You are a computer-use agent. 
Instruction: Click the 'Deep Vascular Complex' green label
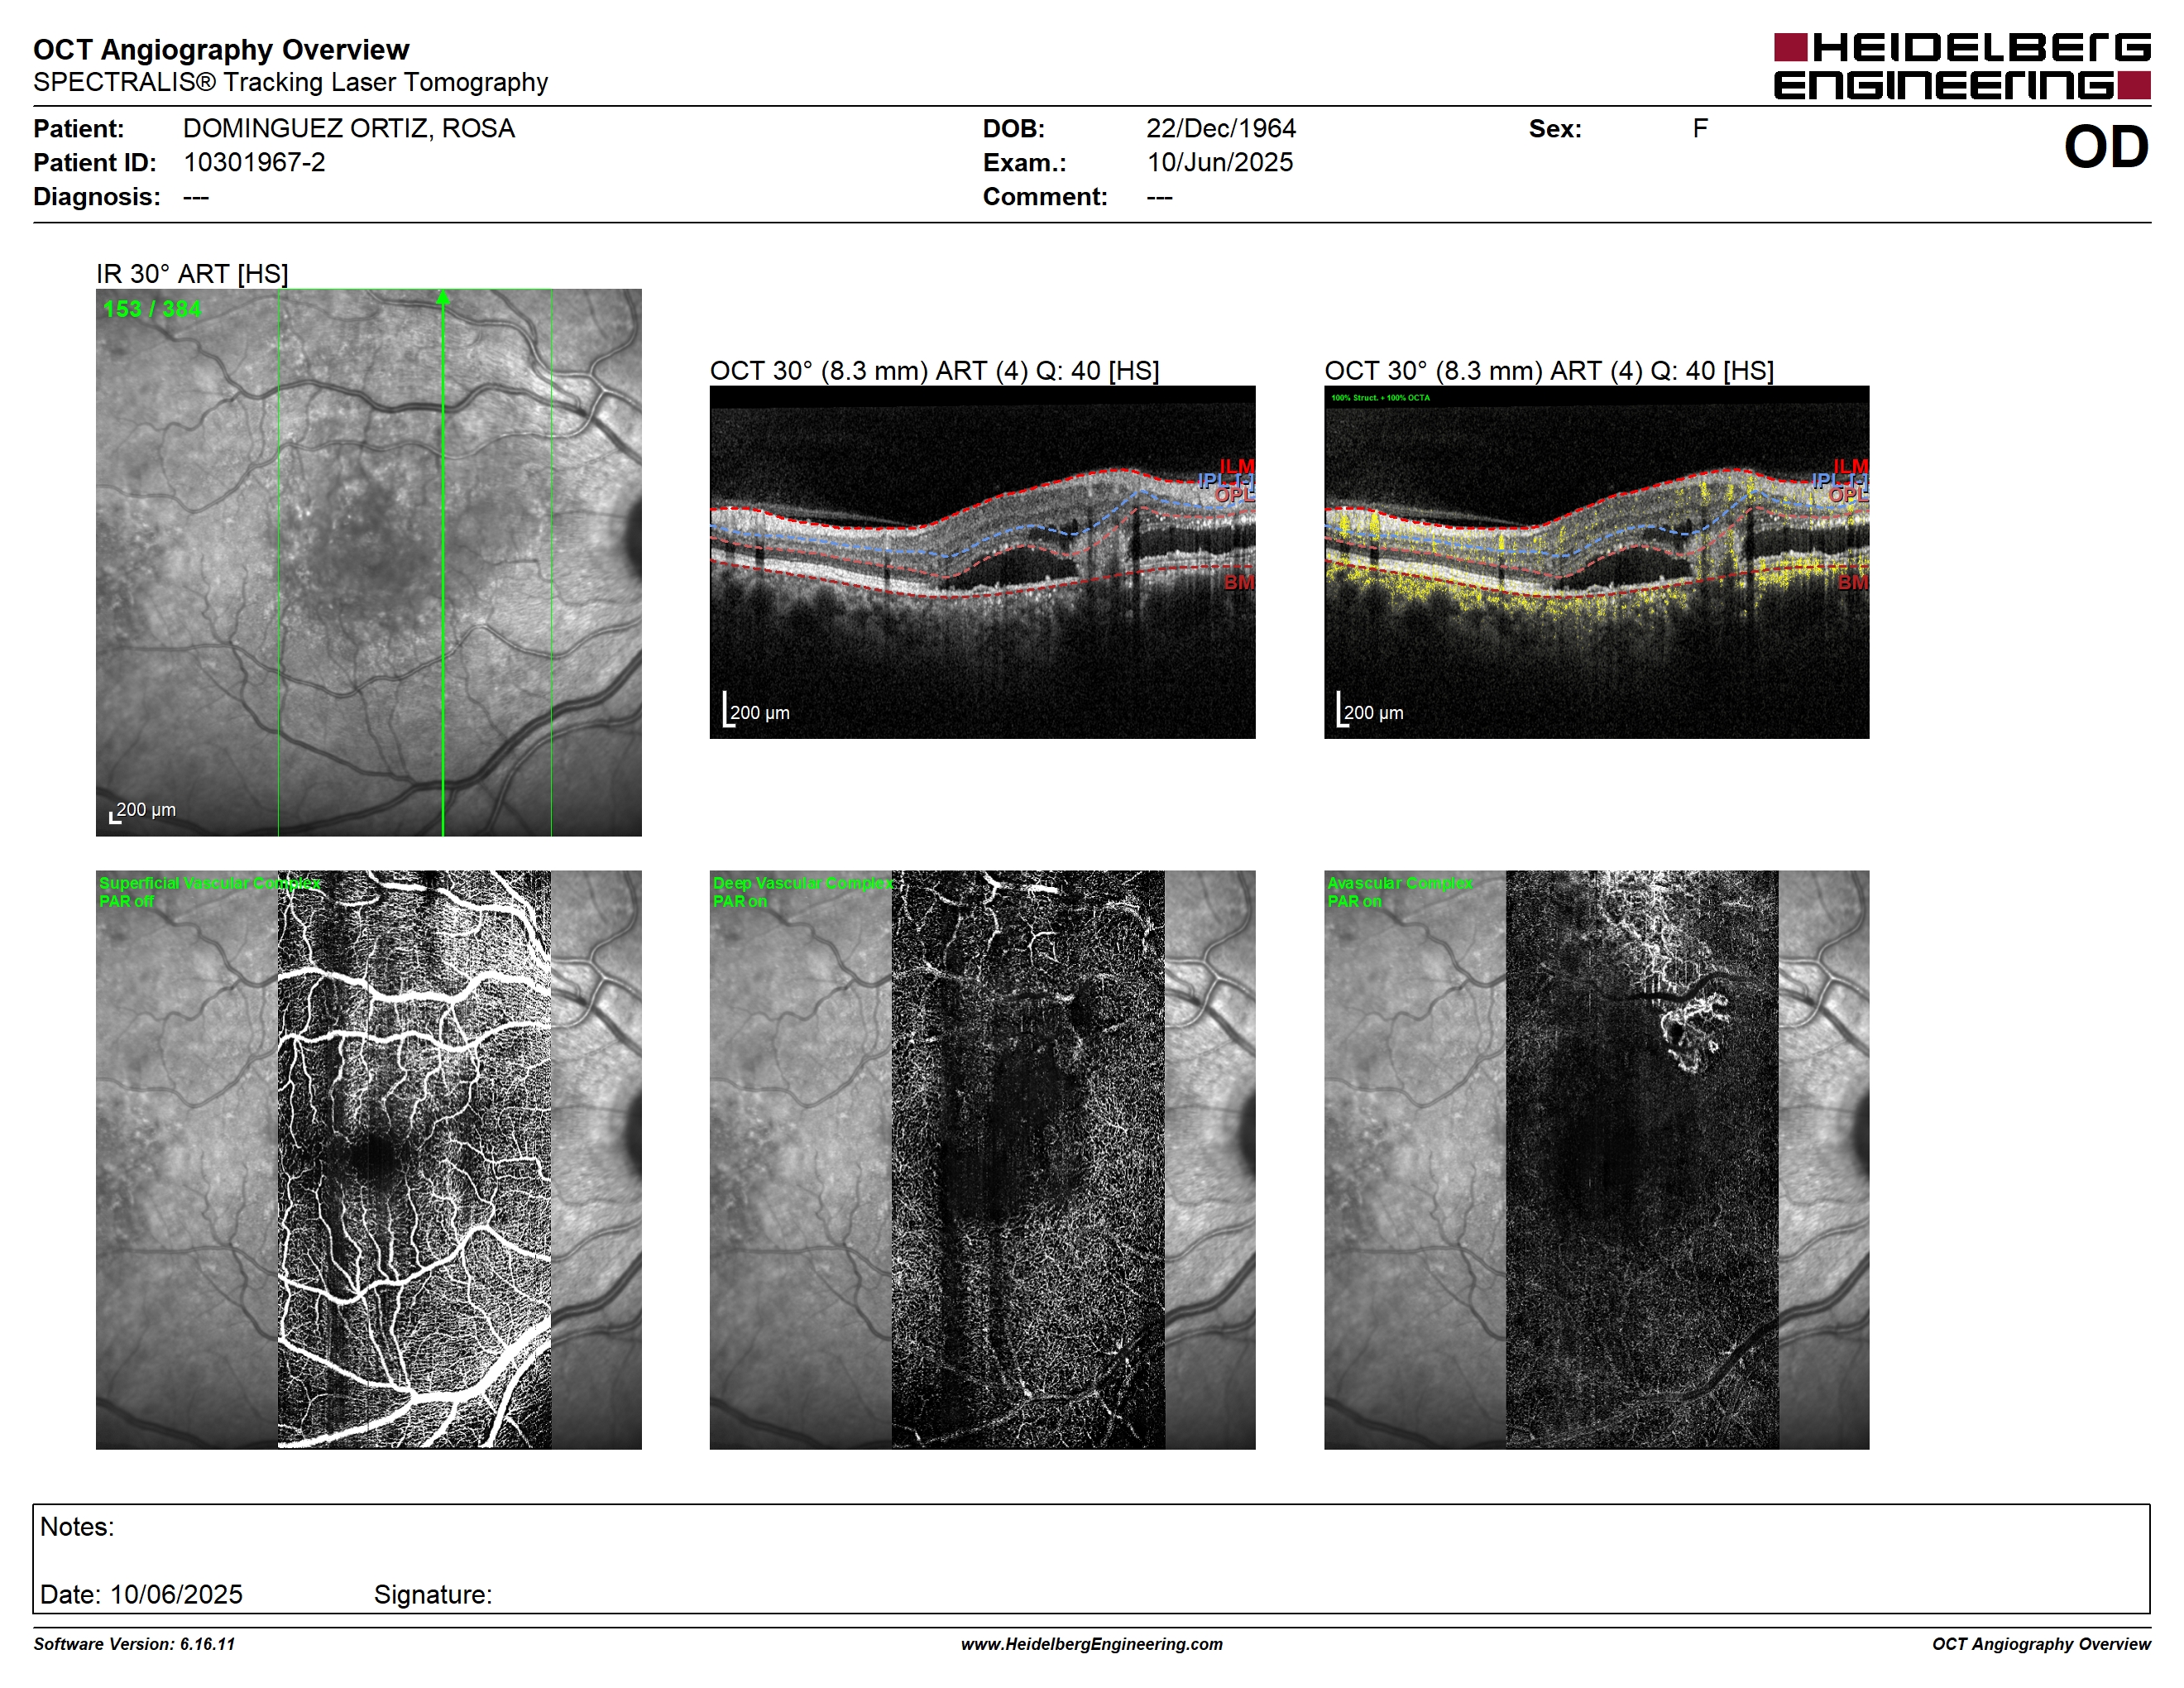click(x=802, y=883)
